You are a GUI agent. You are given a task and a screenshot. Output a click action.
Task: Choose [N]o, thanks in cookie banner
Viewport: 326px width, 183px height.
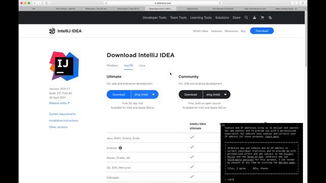260,168
